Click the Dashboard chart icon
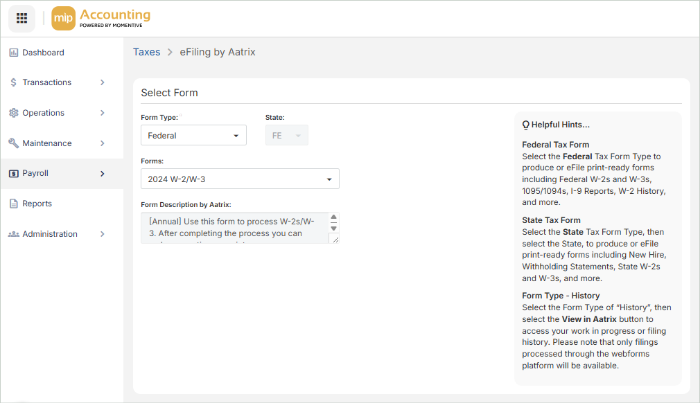Viewport: 700px width, 403px height. 13,53
